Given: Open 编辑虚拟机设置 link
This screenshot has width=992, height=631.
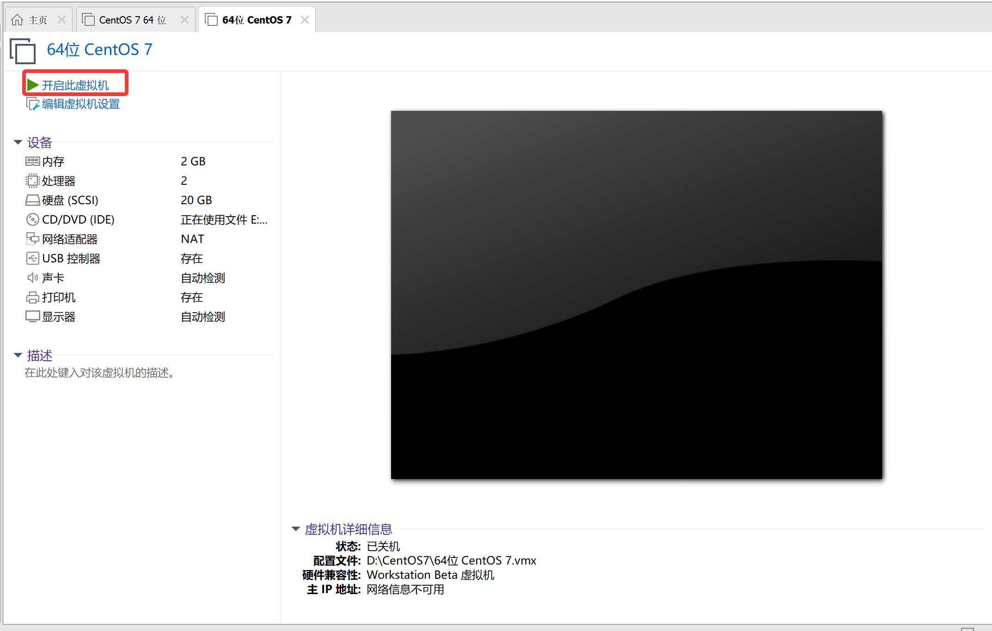Looking at the screenshot, I should click(81, 104).
